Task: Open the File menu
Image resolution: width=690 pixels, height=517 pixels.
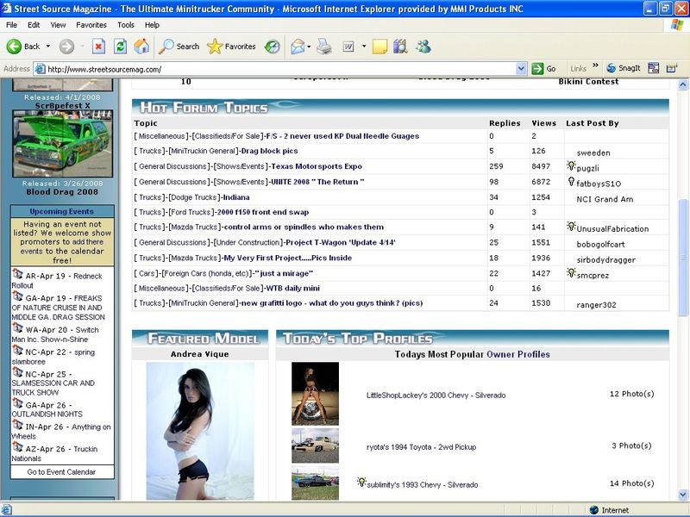Action: pyautogui.click(x=11, y=25)
